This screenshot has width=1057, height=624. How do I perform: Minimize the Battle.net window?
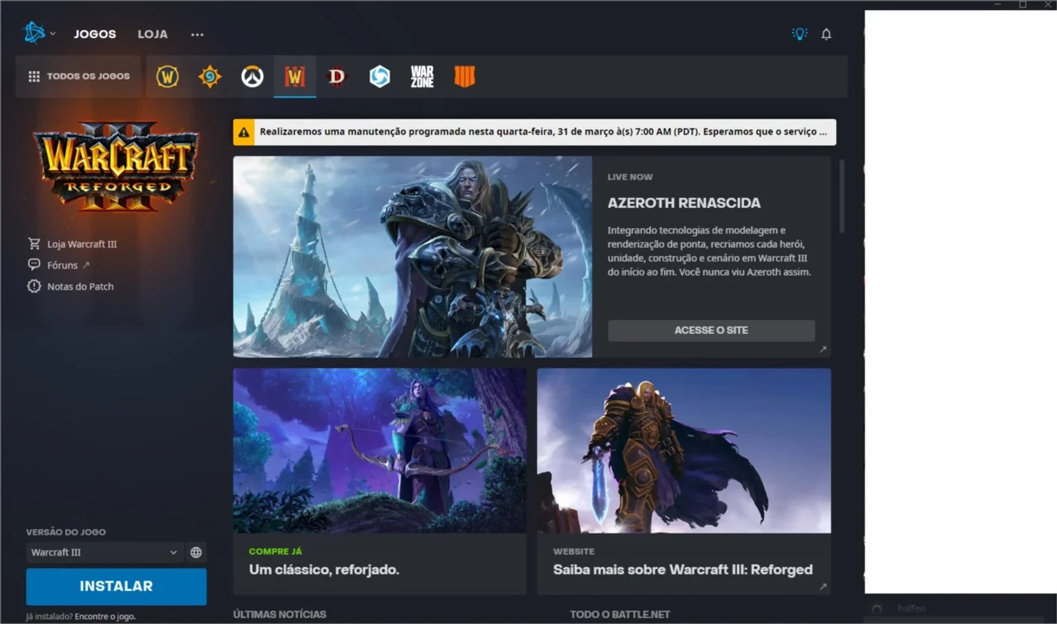coord(997,5)
